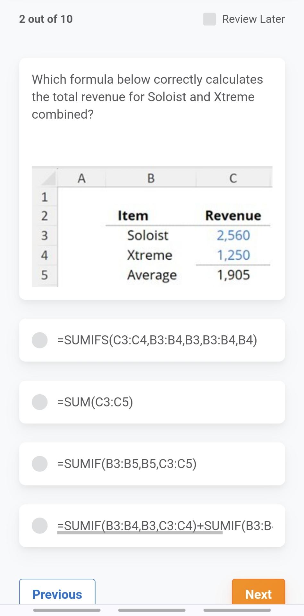Click the Soloist revenue value 2,560
The height and width of the screenshot is (616, 304).
[x=233, y=235]
